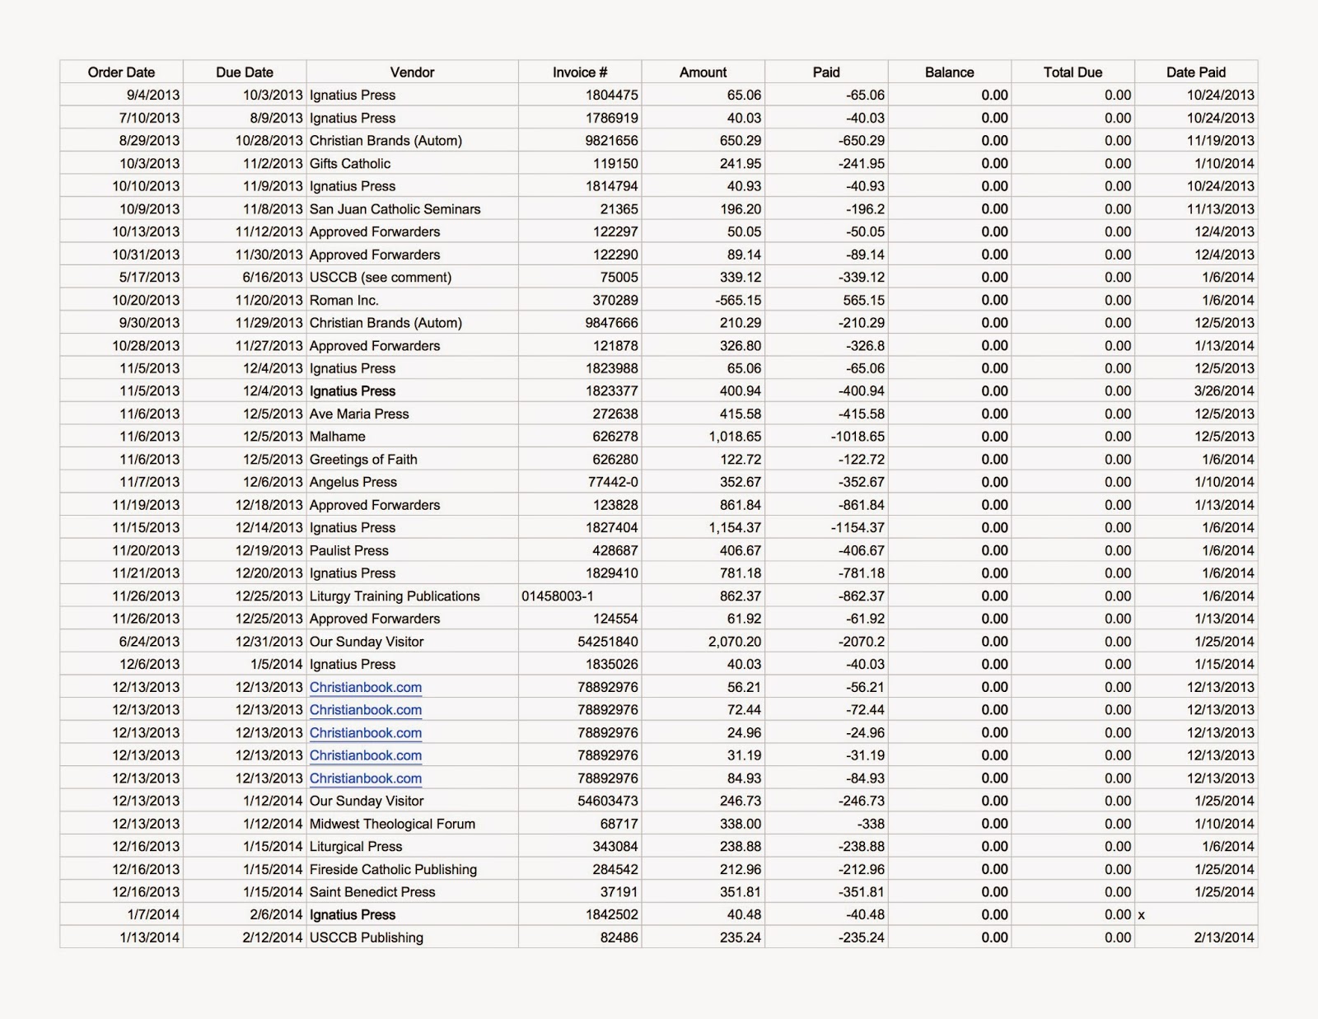This screenshot has height=1019, width=1318.
Task: Select the Roman Inc. amount -565.15 cell
Action: click(x=703, y=300)
